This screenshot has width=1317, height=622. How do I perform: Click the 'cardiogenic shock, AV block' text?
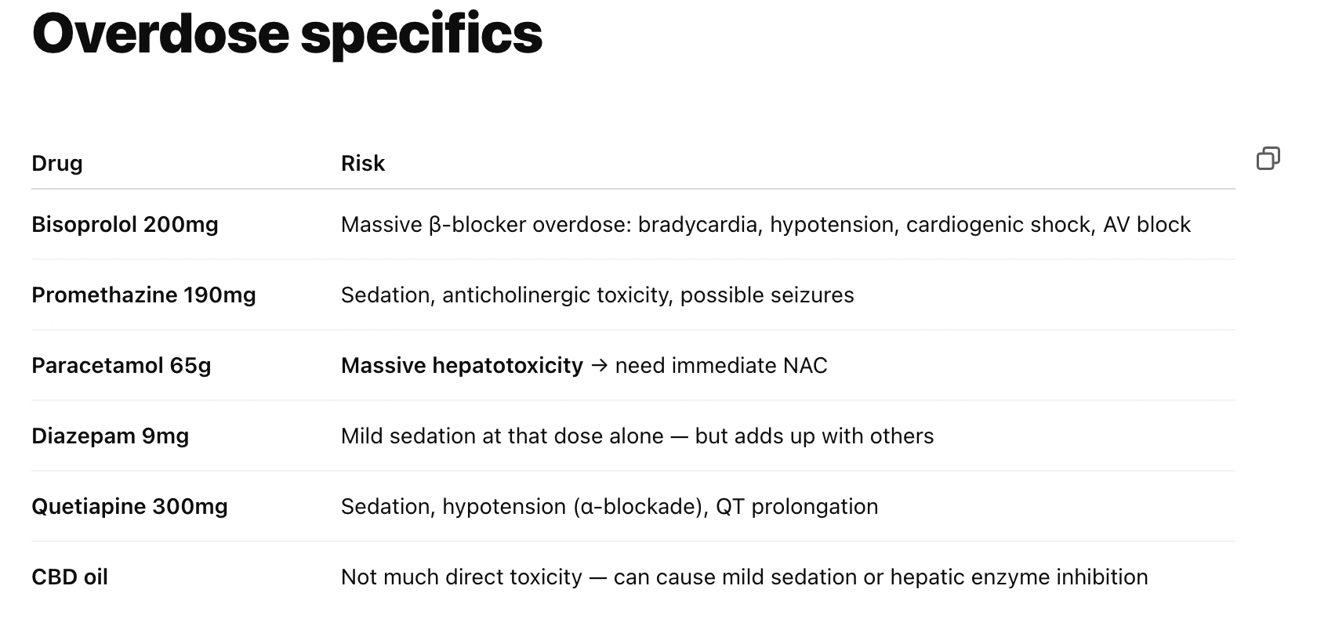point(1048,225)
